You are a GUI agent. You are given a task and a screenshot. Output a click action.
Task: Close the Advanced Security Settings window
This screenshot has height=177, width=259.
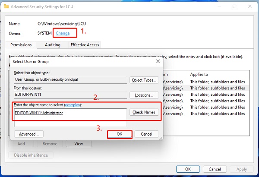(x=250, y=6)
